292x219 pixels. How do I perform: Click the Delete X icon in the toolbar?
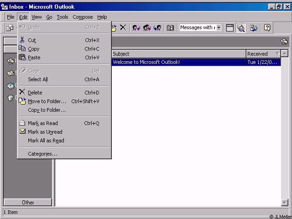point(123,27)
